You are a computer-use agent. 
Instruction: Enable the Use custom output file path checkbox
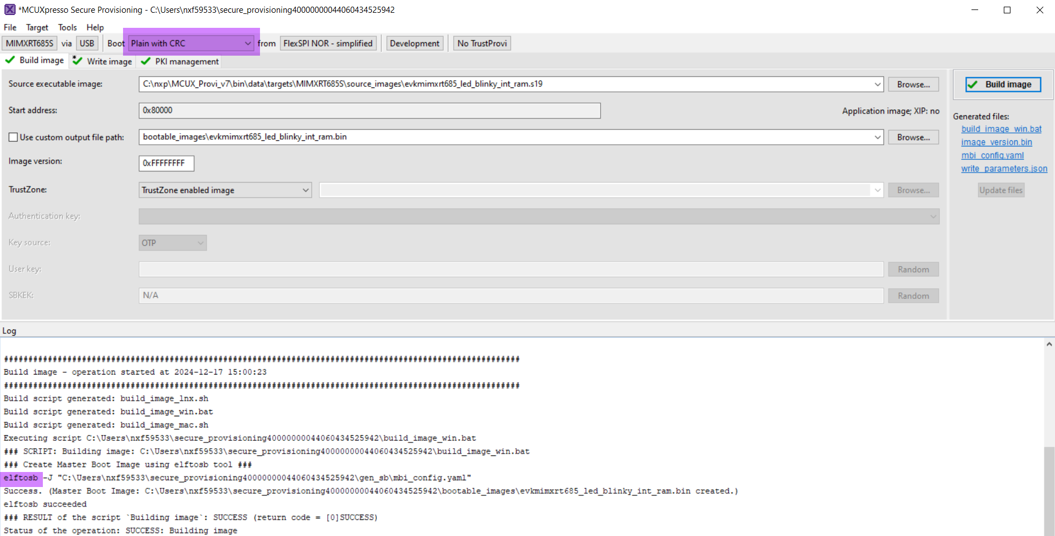coord(13,137)
